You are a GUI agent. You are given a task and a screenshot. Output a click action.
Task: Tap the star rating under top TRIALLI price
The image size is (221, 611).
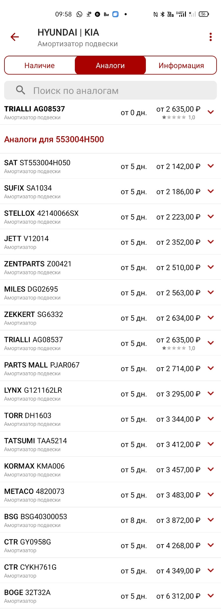[174, 117]
